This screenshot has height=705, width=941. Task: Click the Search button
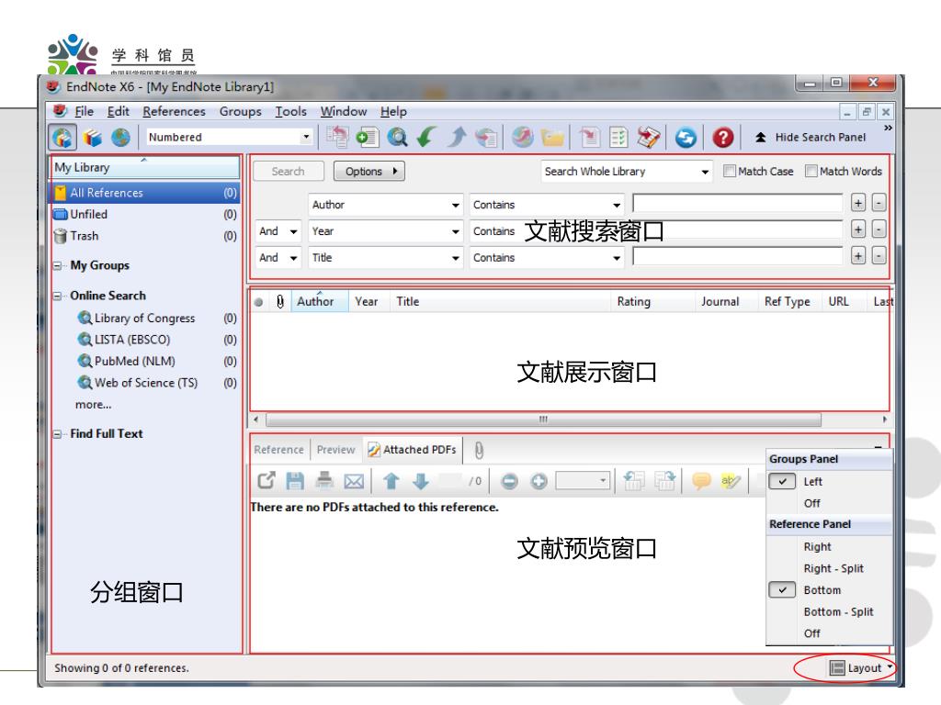(x=289, y=172)
